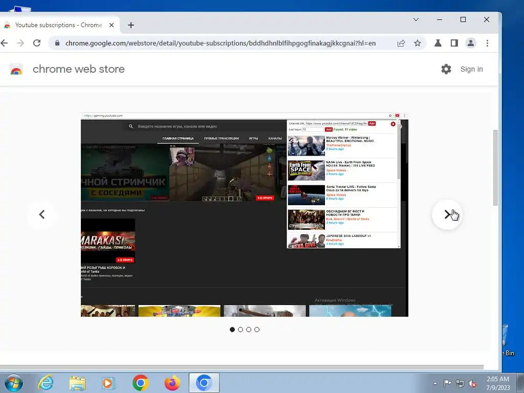Click the browser forward arrow
Image resolution: width=524 pixels, height=393 pixels.
pyautogui.click(x=20, y=43)
